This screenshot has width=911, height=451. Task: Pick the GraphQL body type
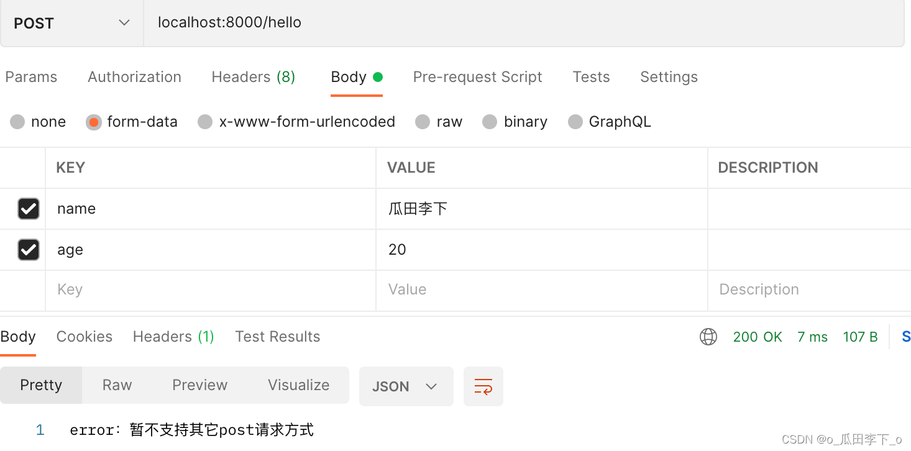[575, 122]
